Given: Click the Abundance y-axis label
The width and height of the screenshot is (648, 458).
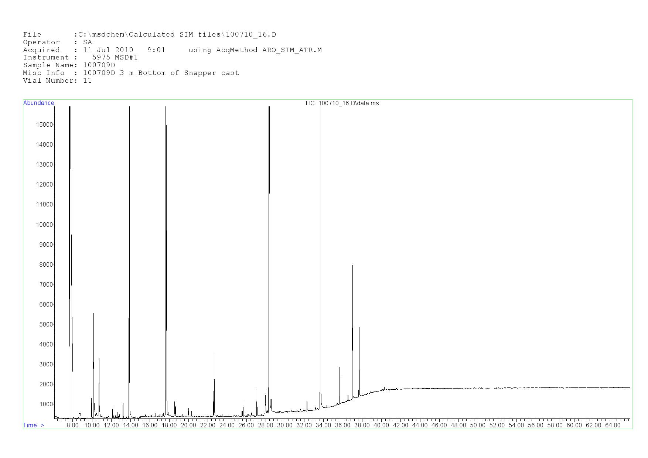Looking at the screenshot, I should 38,103.
